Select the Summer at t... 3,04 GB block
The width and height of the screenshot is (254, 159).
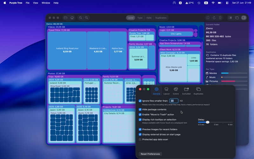coord(138,58)
